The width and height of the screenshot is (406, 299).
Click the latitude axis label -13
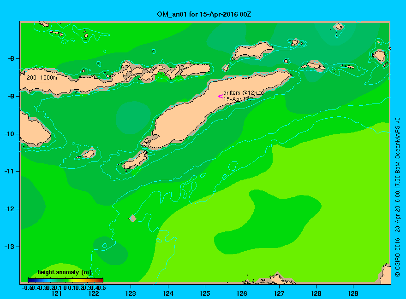pyautogui.click(x=9, y=247)
